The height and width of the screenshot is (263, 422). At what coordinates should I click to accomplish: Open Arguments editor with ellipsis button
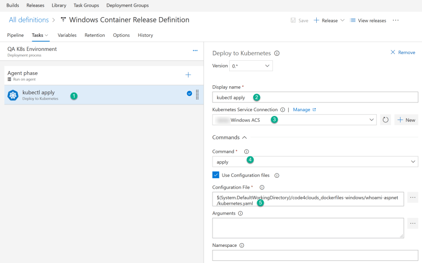point(413,223)
